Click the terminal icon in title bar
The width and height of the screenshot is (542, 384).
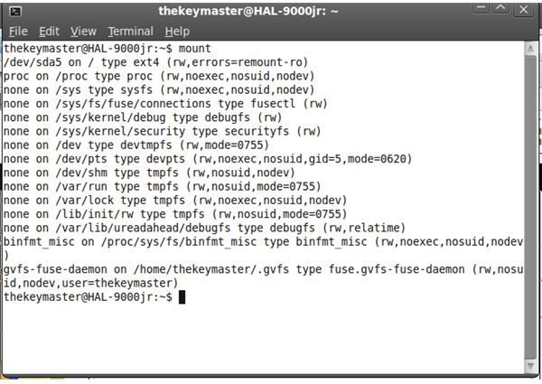(x=15, y=12)
